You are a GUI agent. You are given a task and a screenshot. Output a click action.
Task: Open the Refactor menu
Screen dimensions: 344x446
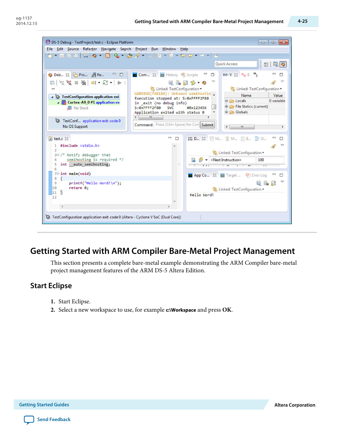coord(90,49)
